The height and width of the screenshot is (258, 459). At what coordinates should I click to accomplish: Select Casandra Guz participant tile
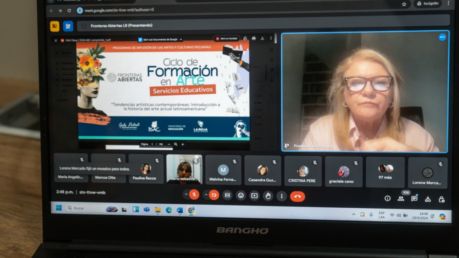click(x=262, y=171)
